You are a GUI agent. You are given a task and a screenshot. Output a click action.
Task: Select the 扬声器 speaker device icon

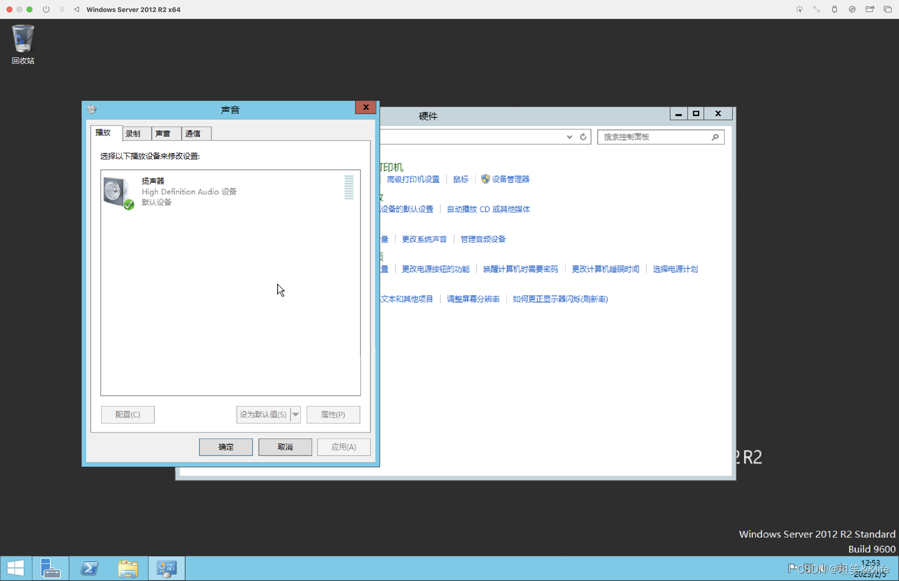[x=119, y=193]
